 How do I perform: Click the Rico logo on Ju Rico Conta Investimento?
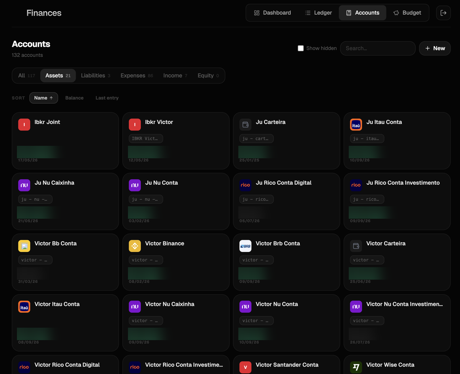click(356, 185)
